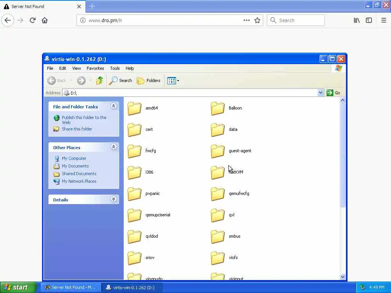Screen dimensions: 391x293
Task: Click Share this folder link
Action: pos(77,129)
